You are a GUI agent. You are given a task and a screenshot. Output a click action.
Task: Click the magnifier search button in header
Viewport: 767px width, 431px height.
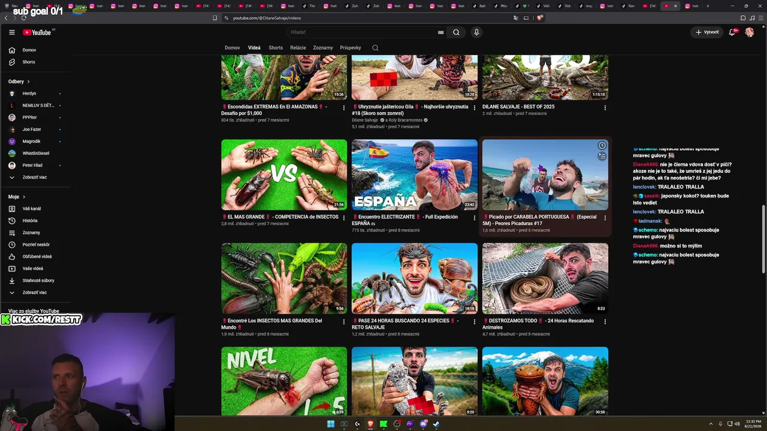point(456,32)
